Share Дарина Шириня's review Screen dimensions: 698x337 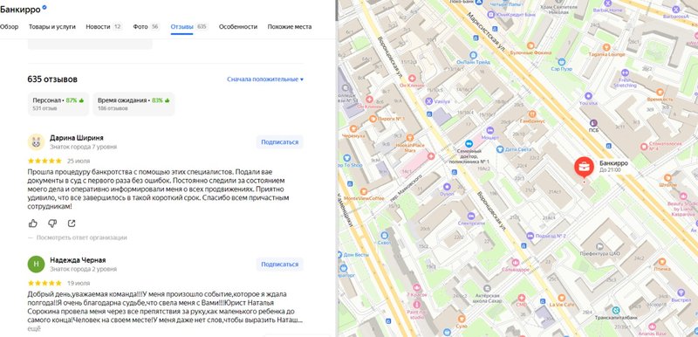point(72,223)
